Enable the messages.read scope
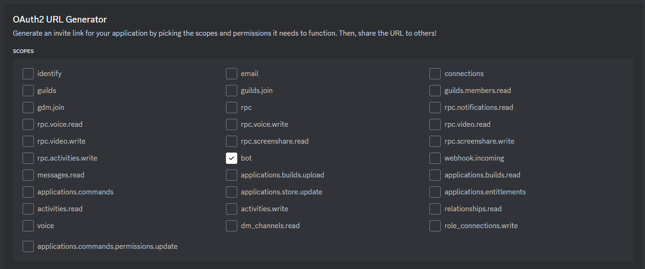 pyautogui.click(x=28, y=175)
